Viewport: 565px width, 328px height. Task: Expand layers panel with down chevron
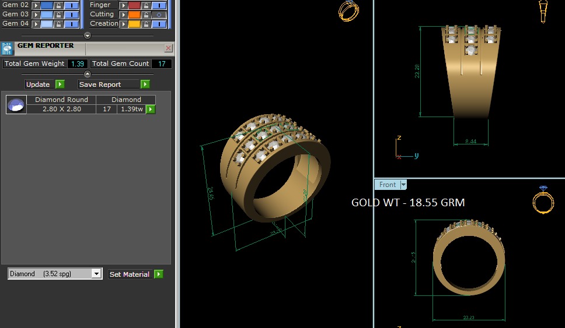point(87,36)
